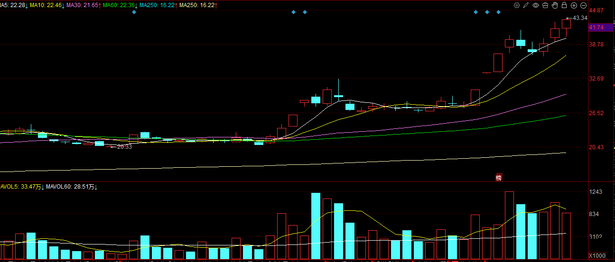This screenshot has height=262, width=615.
Task: Click the red 榜 badge marker
Action: (498, 178)
